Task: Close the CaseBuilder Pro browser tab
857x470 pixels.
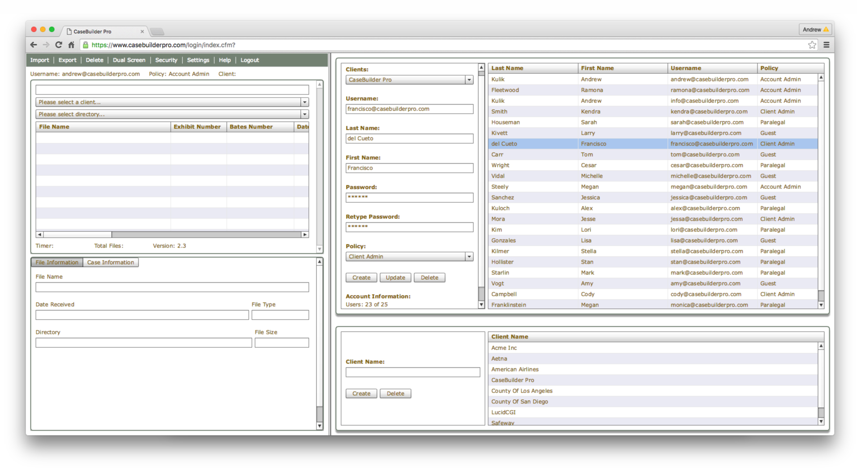Action: [142, 31]
